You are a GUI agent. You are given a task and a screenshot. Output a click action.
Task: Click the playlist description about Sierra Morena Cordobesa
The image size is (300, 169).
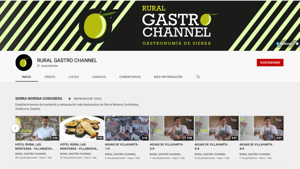[x=77, y=107]
